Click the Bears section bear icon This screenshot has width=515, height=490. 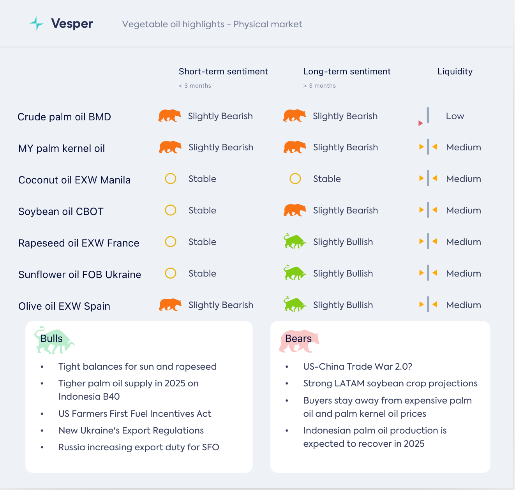tap(299, 341)
